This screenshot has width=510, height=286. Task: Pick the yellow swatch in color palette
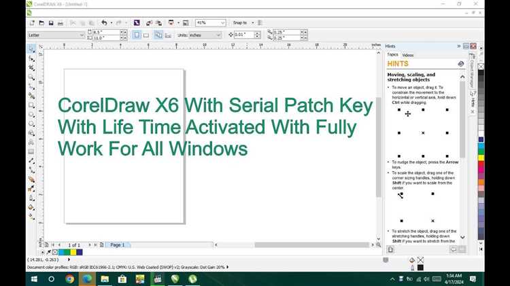coord(481,158)
